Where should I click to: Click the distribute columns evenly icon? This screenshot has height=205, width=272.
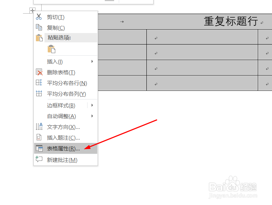pos(39,93)
